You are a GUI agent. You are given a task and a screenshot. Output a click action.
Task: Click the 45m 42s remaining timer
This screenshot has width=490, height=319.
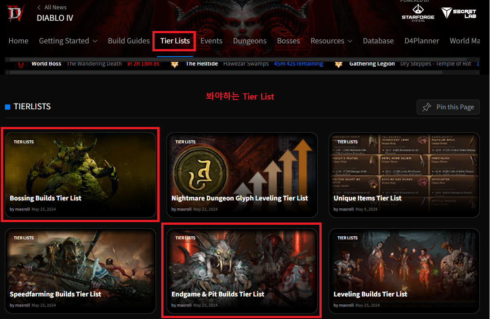(298, 64)
